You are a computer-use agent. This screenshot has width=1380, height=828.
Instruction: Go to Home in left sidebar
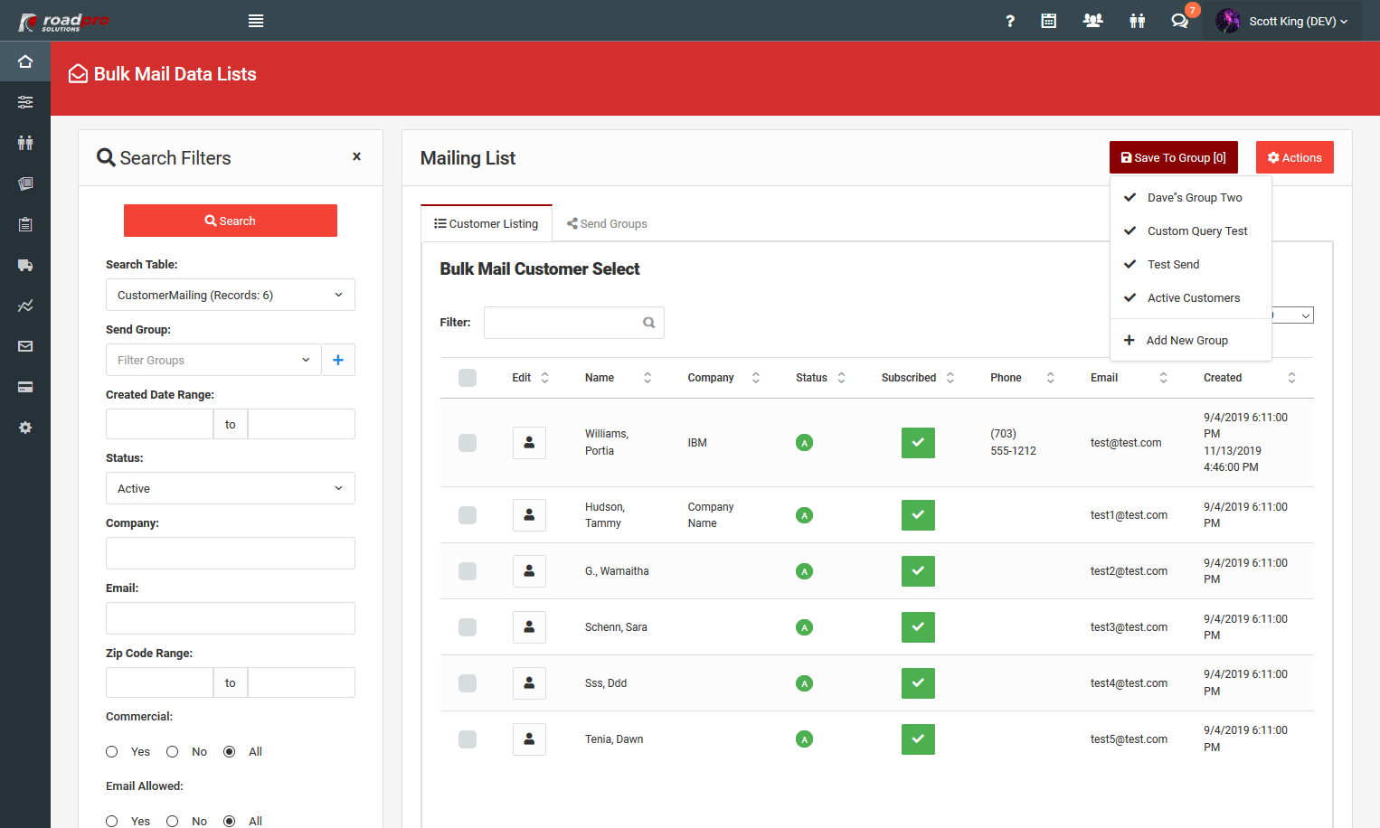[25, 61]
